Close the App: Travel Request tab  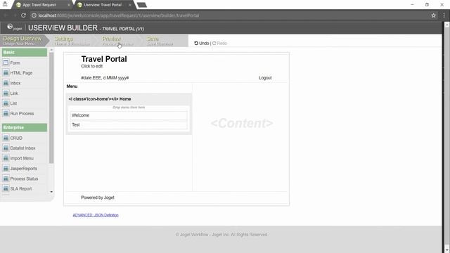pos(69,5)
